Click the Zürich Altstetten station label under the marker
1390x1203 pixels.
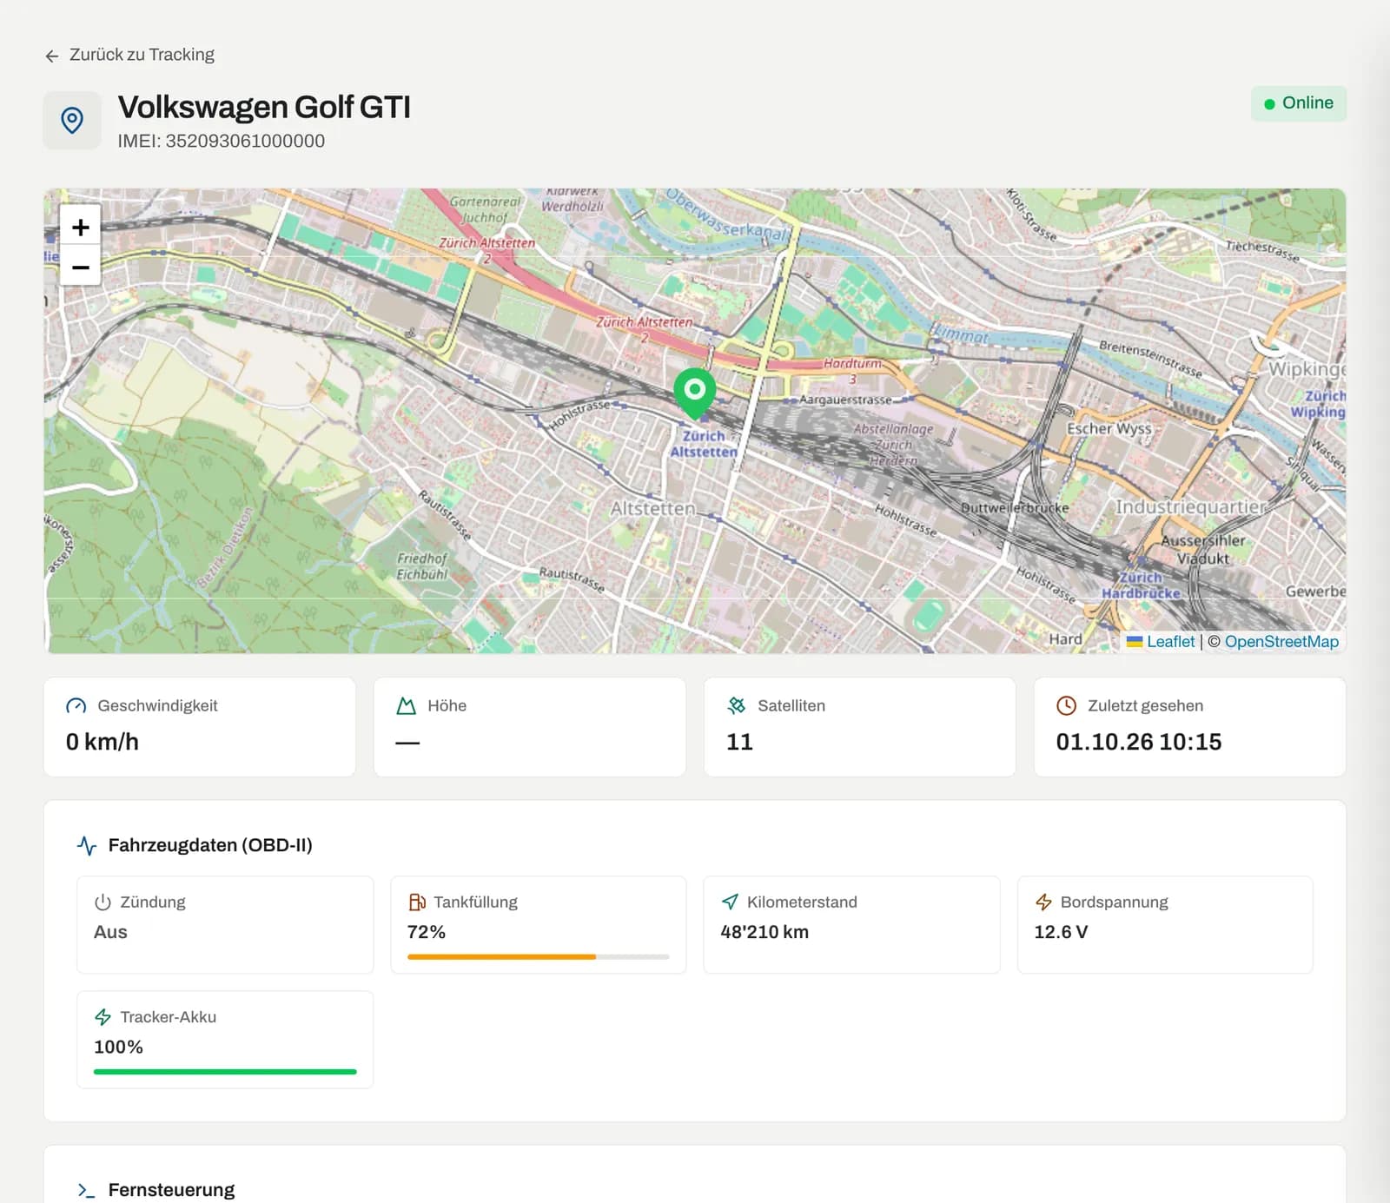click(704, 444)
